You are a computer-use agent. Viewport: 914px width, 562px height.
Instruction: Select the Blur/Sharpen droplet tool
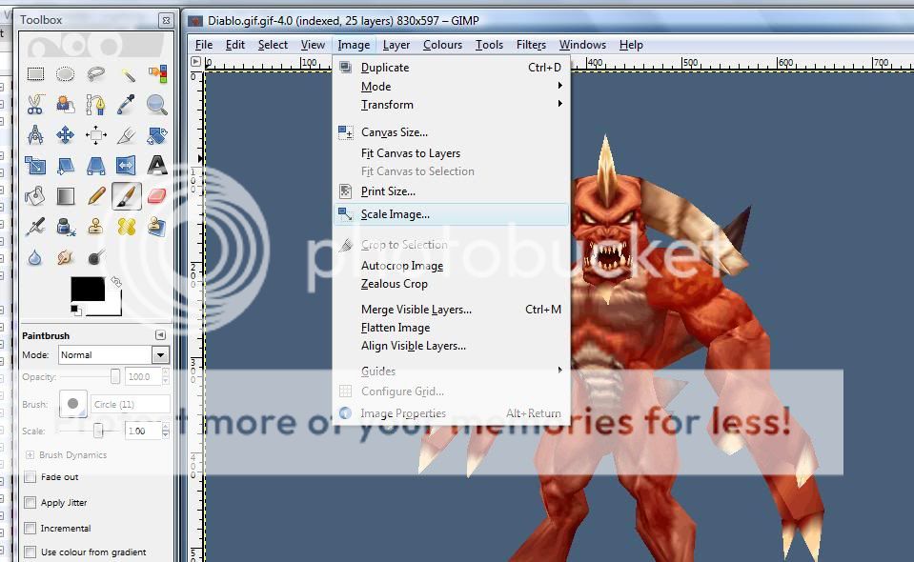35,257
